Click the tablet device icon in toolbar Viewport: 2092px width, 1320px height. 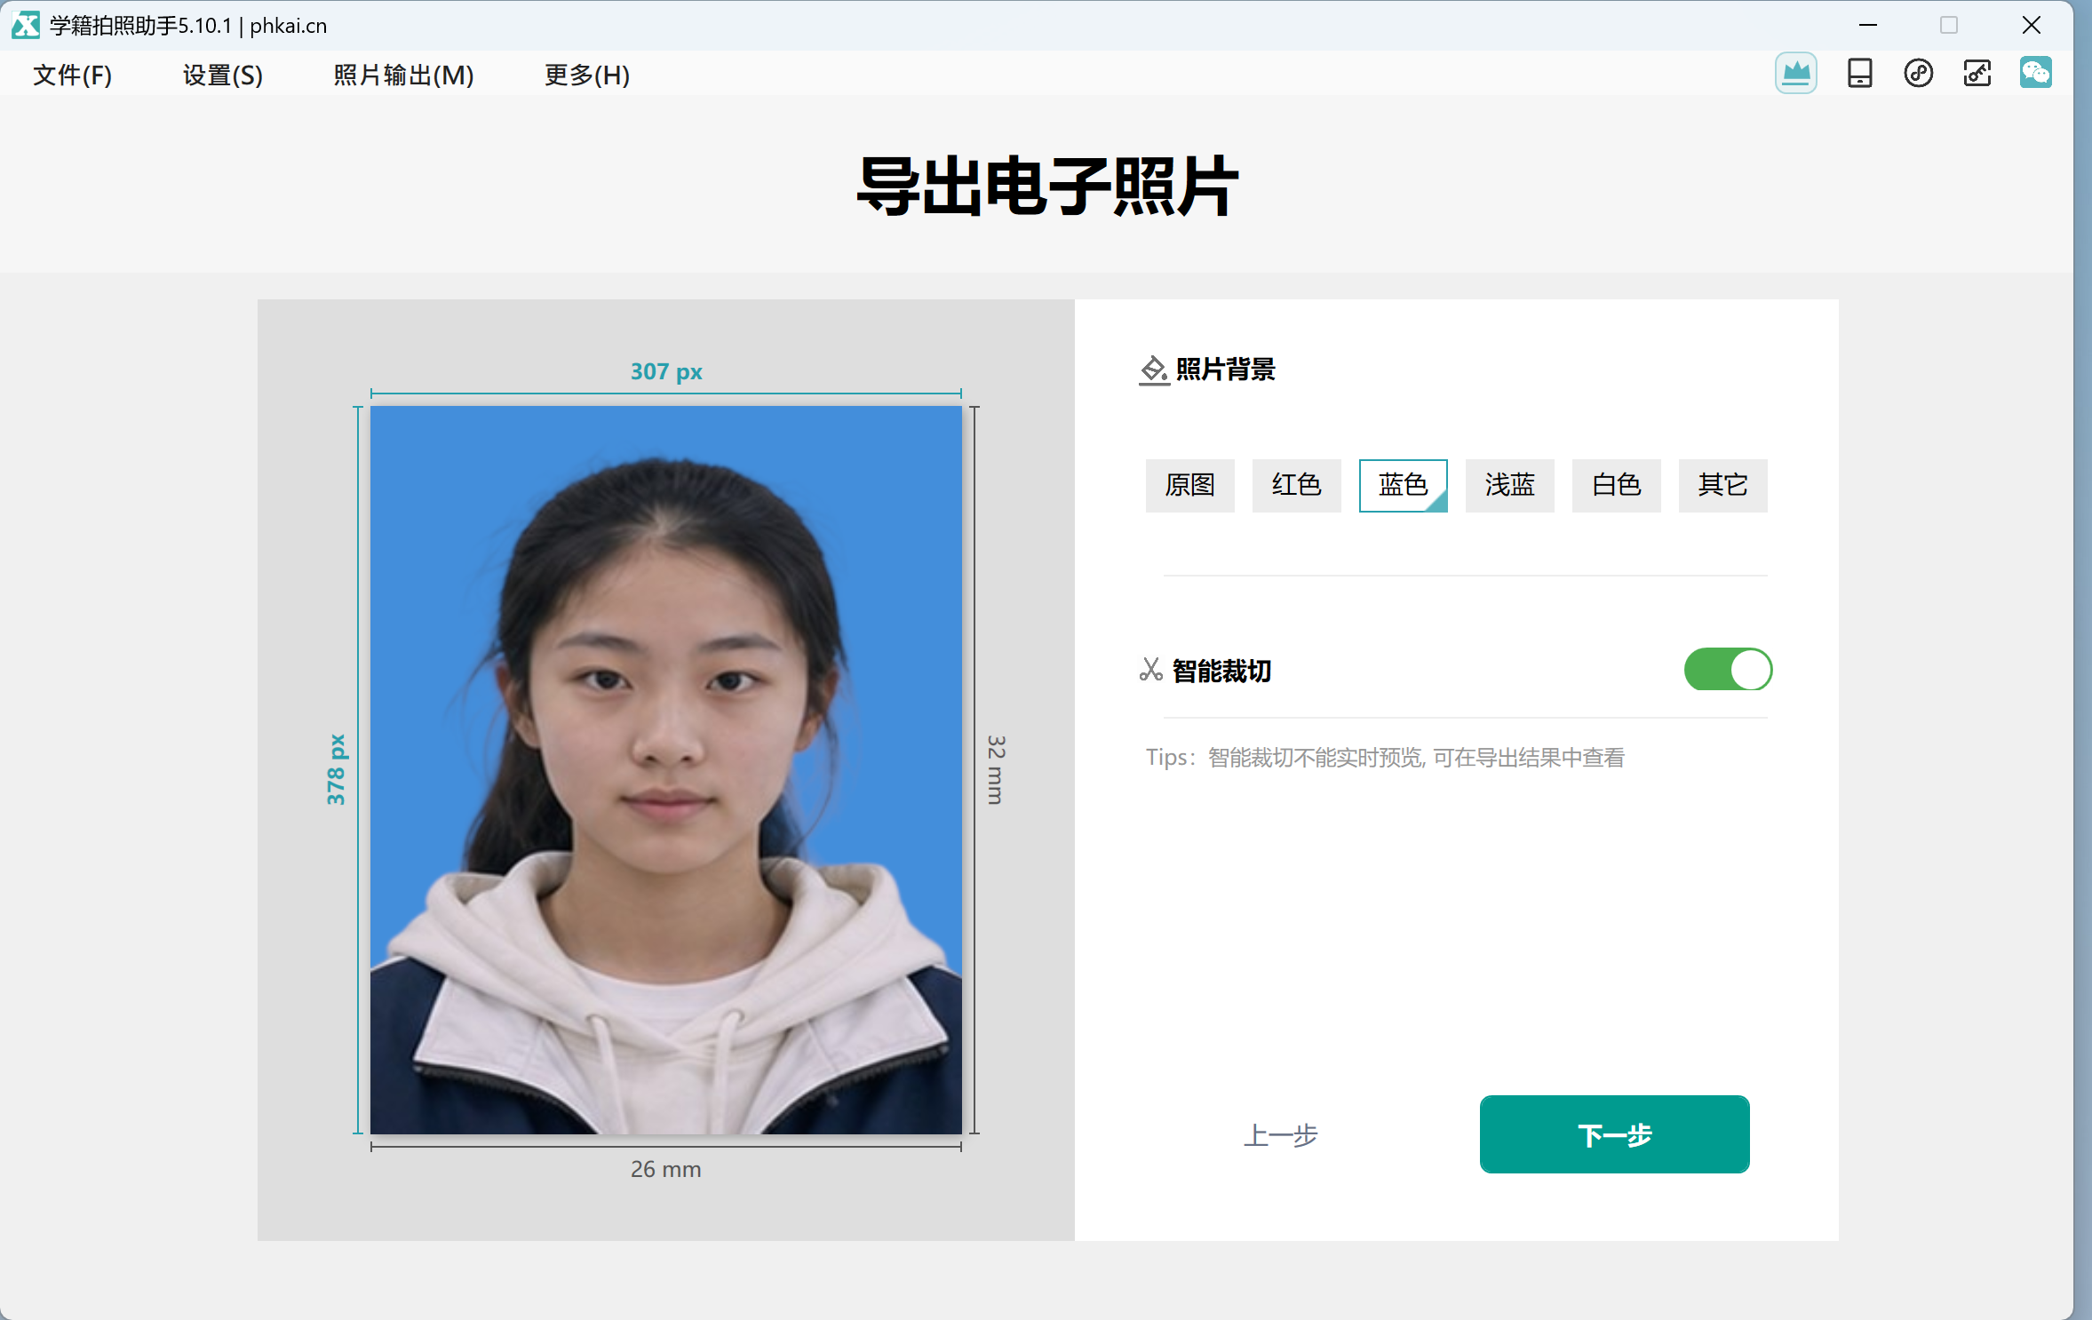tap(1859, 73)
